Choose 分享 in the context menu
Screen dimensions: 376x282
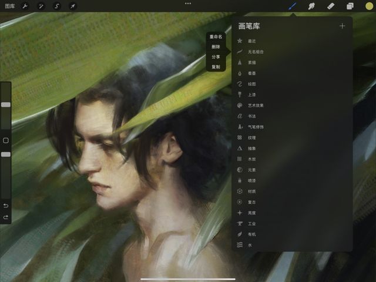[x=216, y=57]
